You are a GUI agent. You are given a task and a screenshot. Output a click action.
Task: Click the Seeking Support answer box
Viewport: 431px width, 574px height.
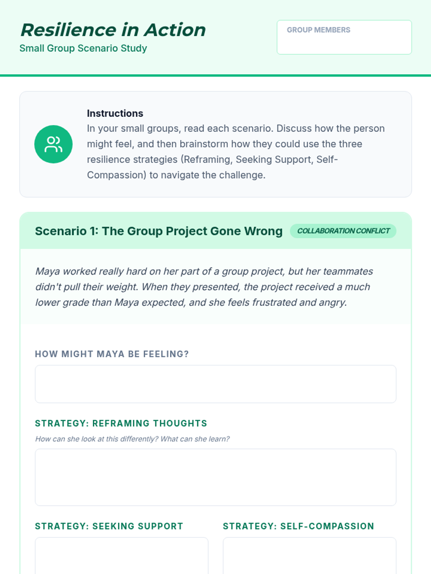pyautogui.click(x=121, y=555)
